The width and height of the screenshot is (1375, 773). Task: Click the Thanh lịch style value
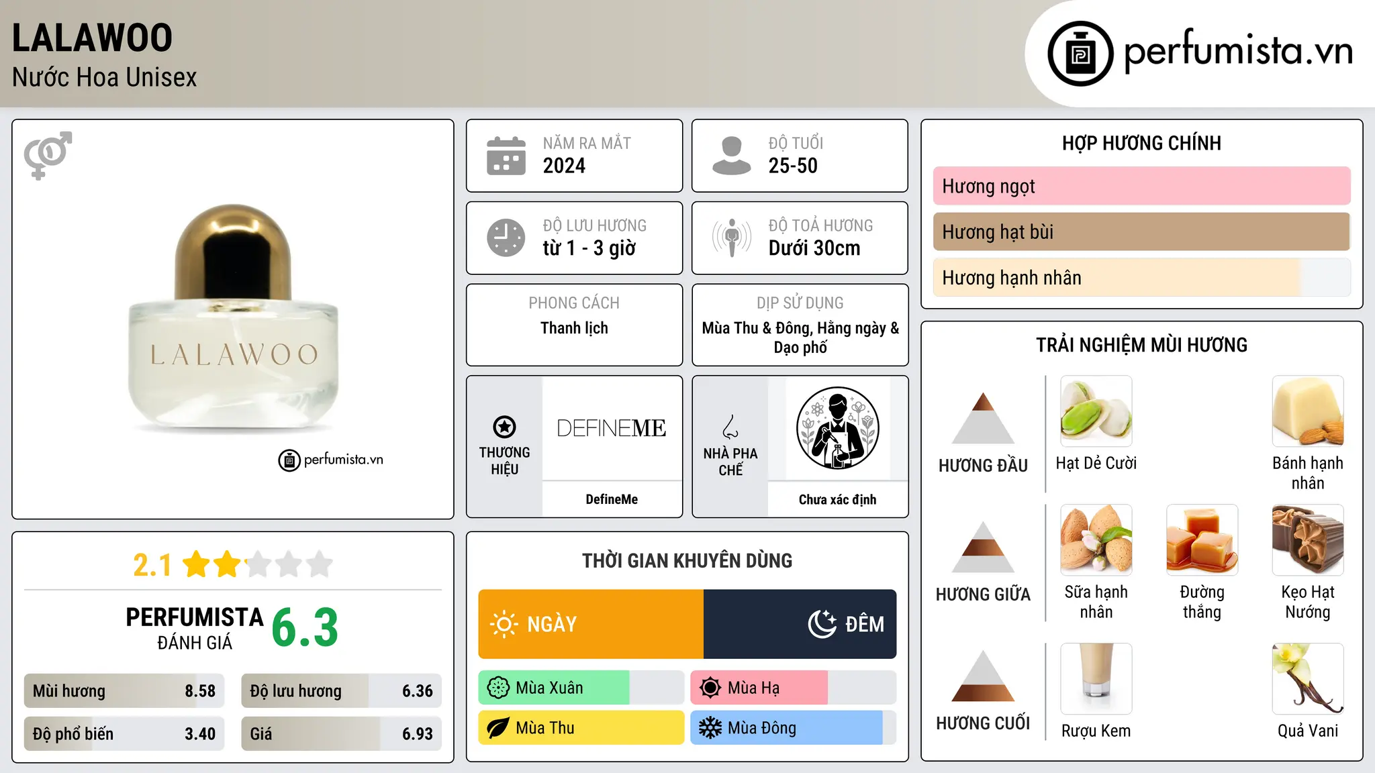pyautogui.click(x=574, y=328)
